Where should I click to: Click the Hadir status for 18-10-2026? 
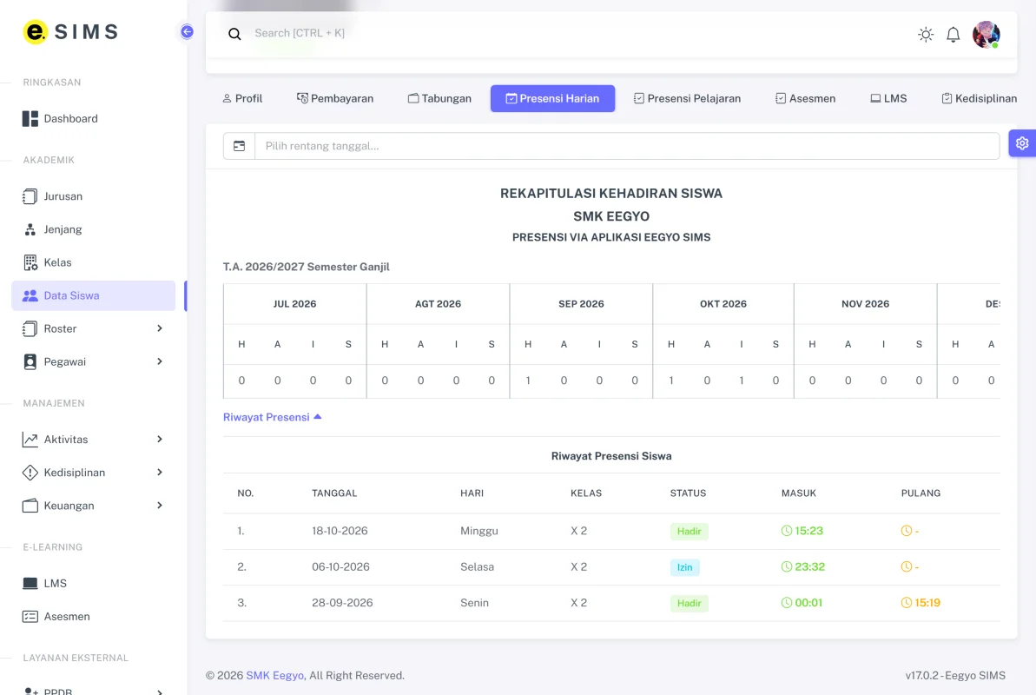pyautogui.click(x=690, y=531)
